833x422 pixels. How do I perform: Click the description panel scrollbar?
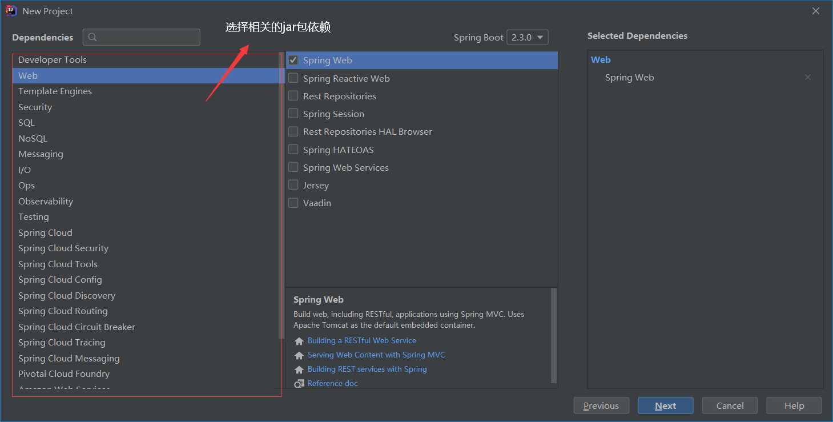[554, 335]
